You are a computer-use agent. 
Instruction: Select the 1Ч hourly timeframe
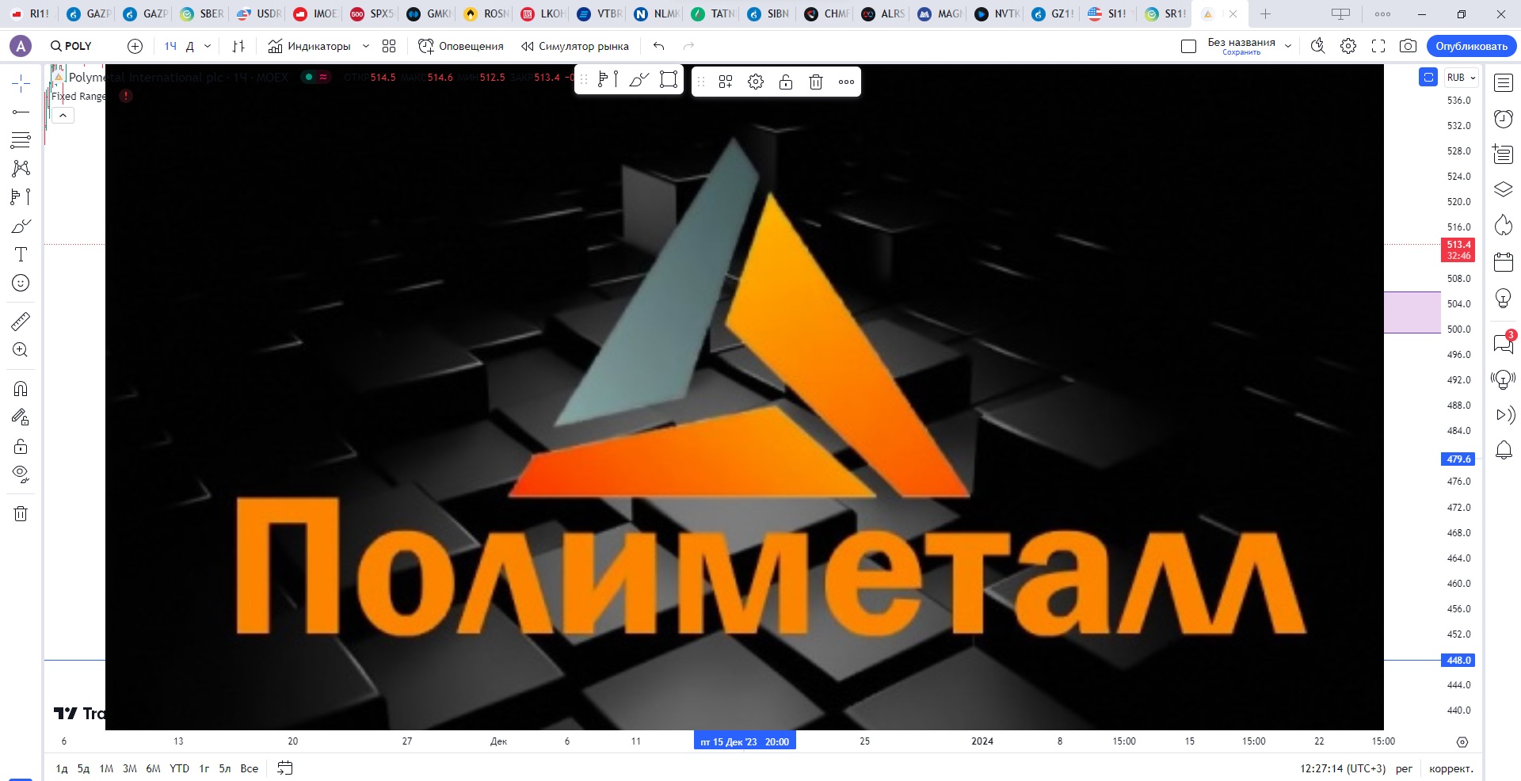(x=170, y=46)
